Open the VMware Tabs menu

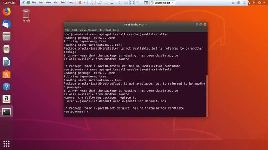pyautogui.click(x=63, y=2)
